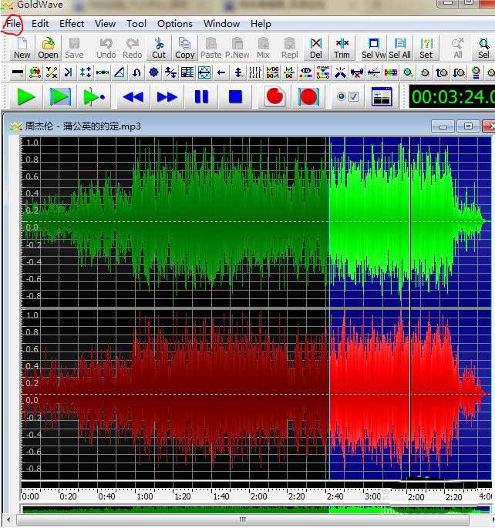Open the Effect menu
The height and width of the screenshot is (528, 495).
tap(72, 23)
